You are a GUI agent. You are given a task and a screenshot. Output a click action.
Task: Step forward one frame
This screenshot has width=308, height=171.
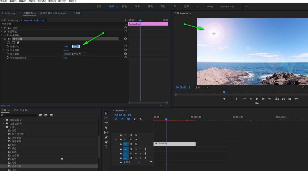(263, 99)
